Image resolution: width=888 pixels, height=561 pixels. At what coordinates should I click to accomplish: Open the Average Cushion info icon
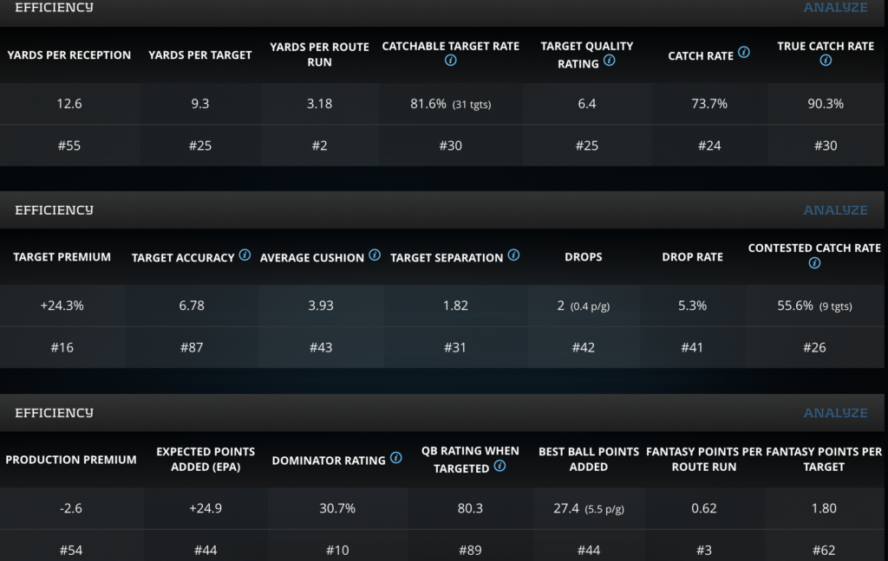(x=375, y=255)
